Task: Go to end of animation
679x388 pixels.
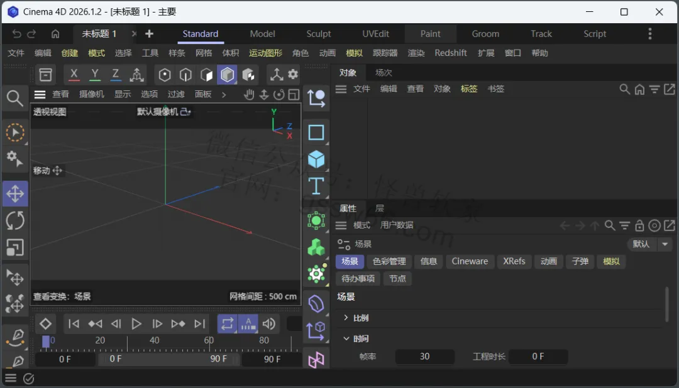Action: tap(200, 323)
